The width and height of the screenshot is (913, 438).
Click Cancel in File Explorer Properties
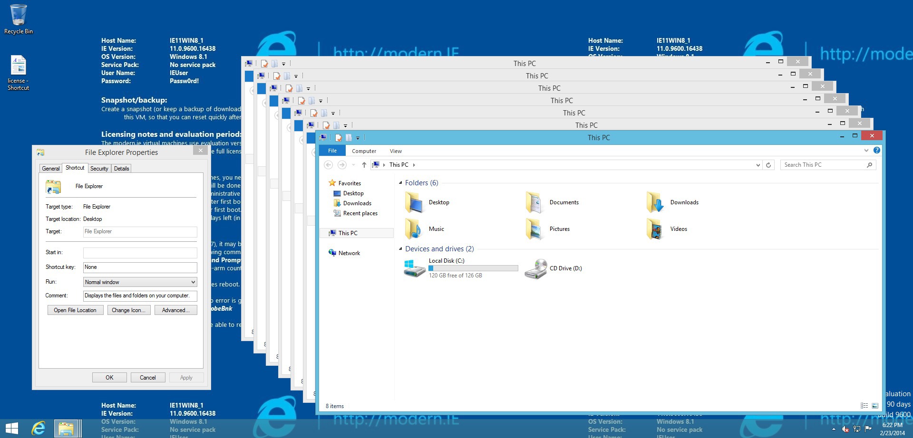tap(148, 378)
